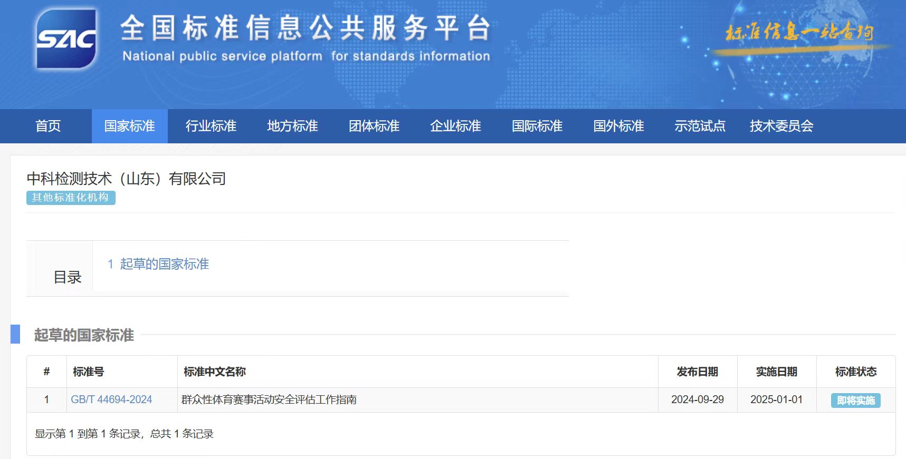Open standard GB/T 44694-2024 link
Screen dimensions: 906x459
111,399
